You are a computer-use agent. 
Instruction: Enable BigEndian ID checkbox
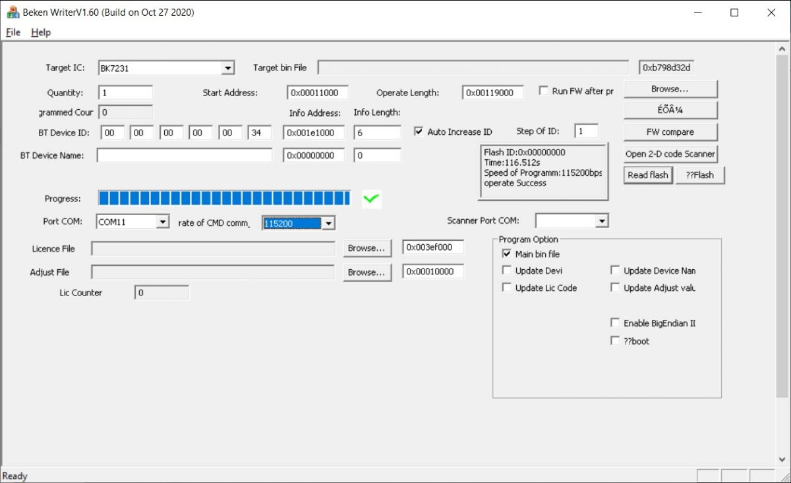coord(615,323)
